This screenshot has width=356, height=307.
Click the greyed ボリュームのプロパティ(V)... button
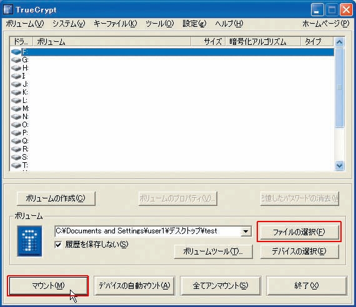[177, 198]
